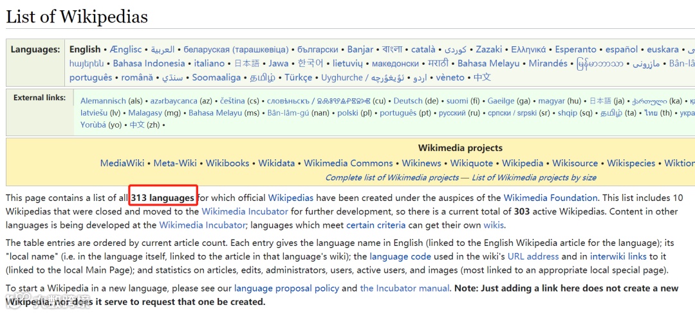Follow the 'certain criteria' link
This screenshot has width=695, height=314.
coord(375,225)
